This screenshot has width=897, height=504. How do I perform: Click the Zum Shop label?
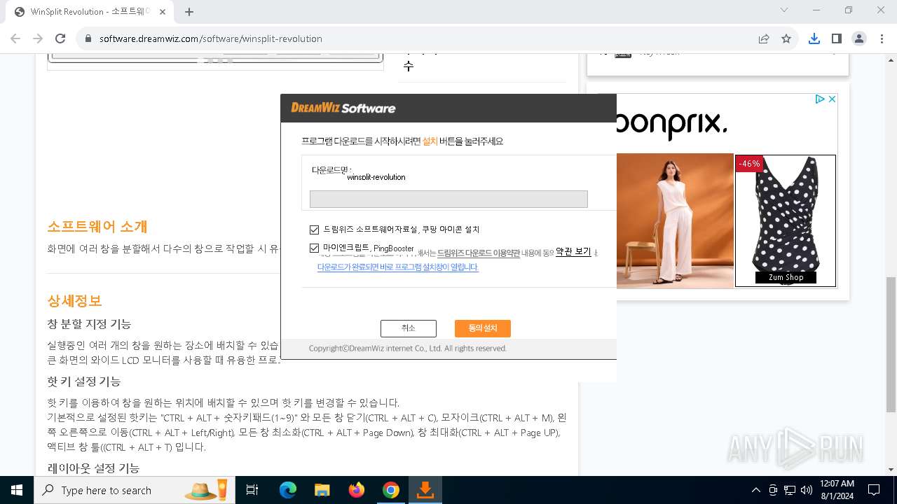tap(786, 277)
